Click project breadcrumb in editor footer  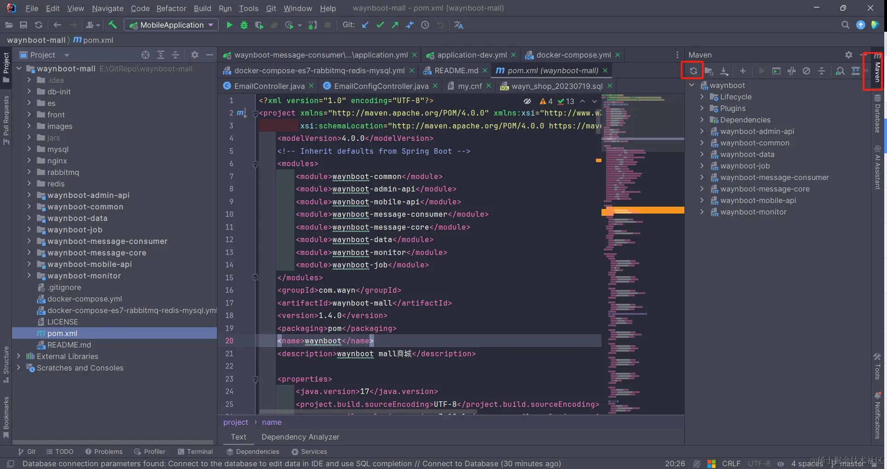[236, 422]
